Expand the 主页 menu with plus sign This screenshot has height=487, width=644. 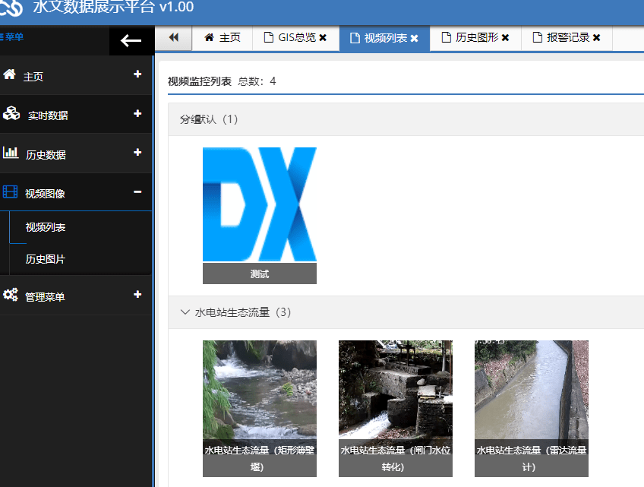click(137, 74)
